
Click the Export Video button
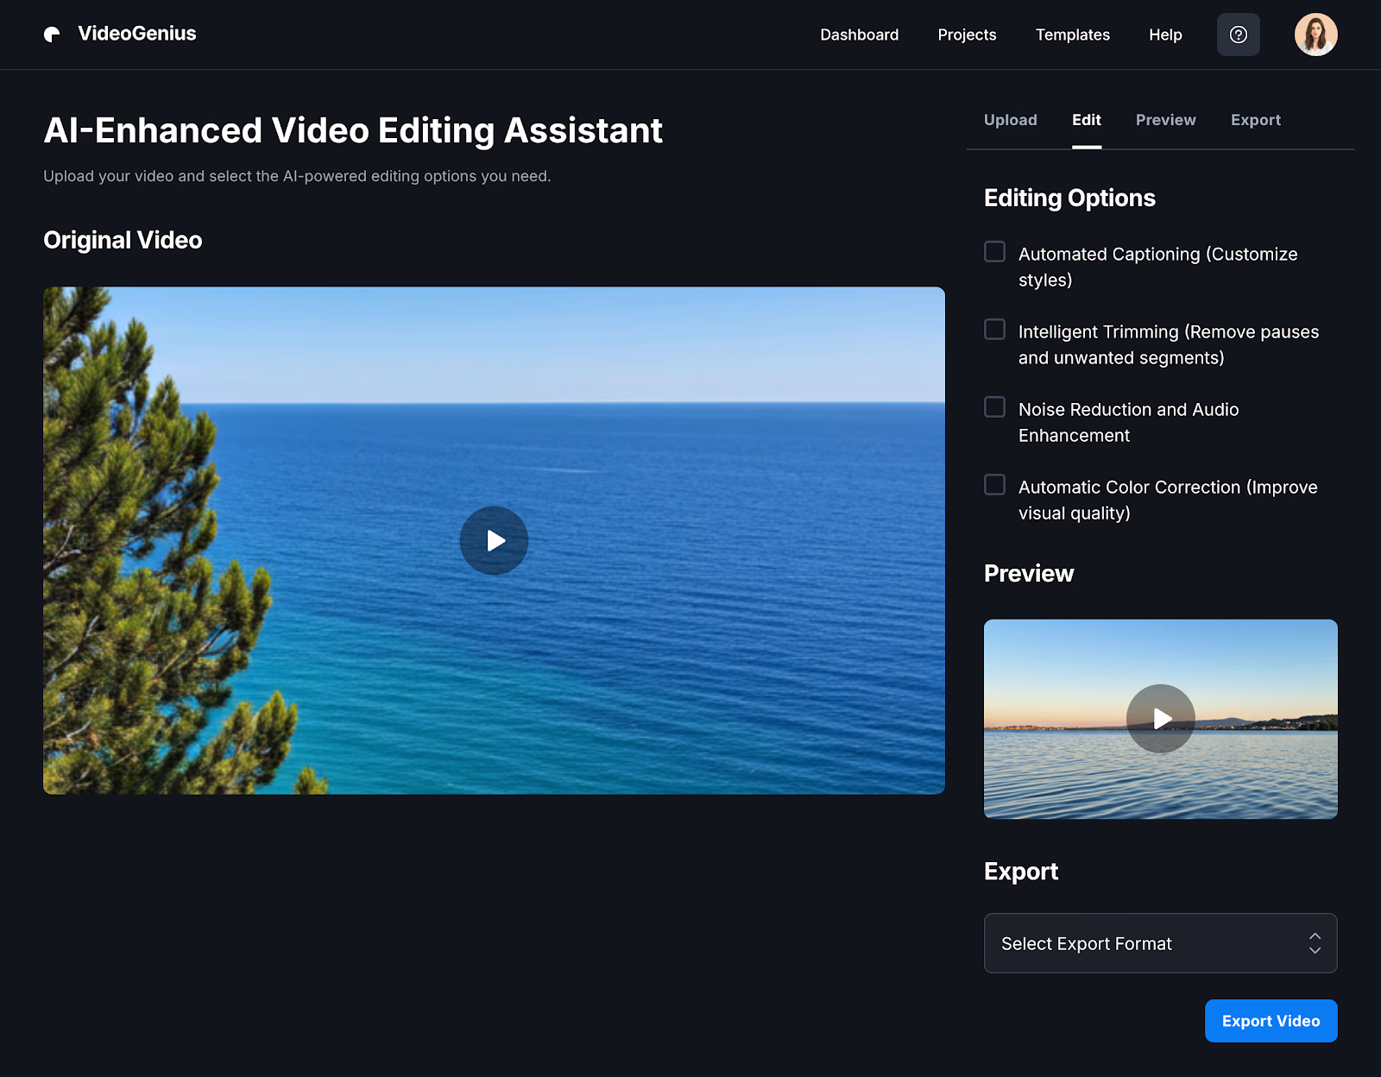1271,1021
